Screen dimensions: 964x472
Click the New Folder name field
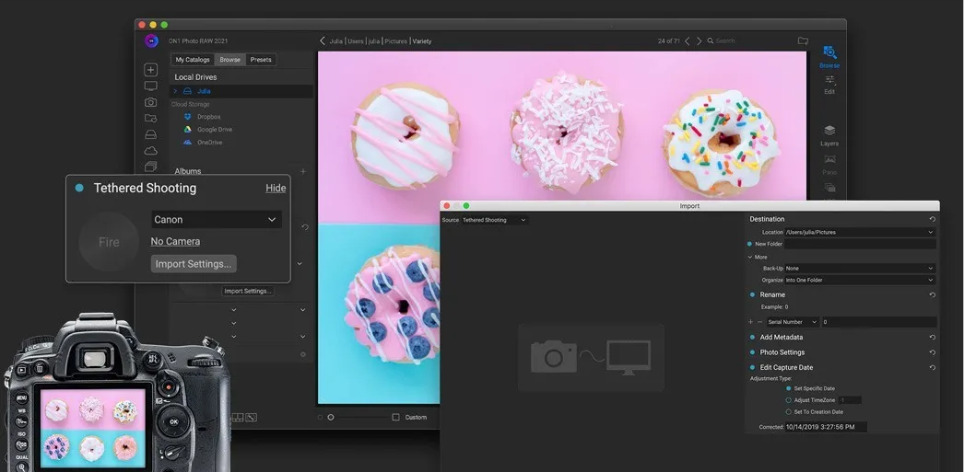859,245
